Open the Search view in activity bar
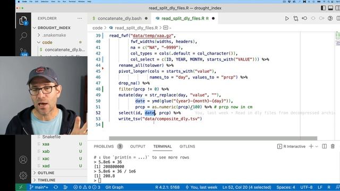Viewport: 340px width, 191px height. coord(23,36)
